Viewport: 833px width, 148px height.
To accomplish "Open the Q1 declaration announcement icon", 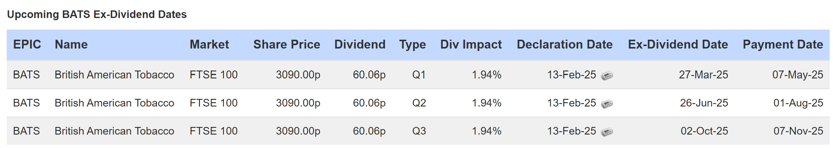I will point(607,75).
